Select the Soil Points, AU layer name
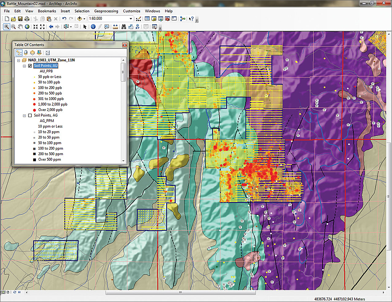The width and height of the screenshot is (392, 302). (45, 66)
